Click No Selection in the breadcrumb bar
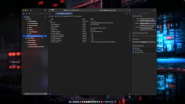This screenshot has height=104, width=185. pyautogui.click(x=79, y=16)
